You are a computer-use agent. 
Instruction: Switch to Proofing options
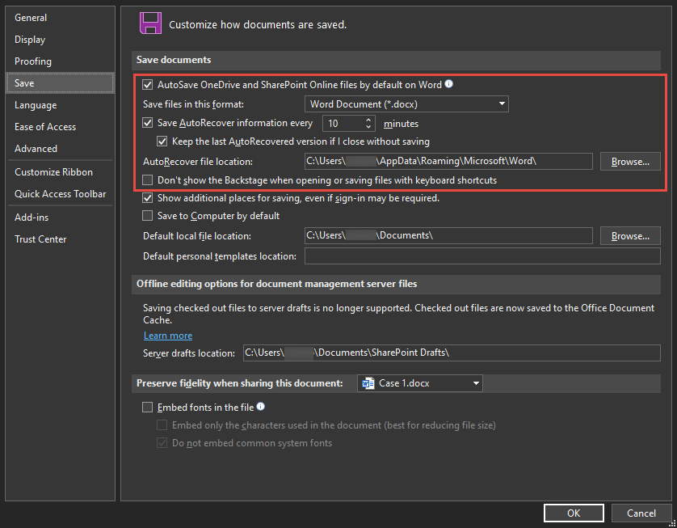61,61
